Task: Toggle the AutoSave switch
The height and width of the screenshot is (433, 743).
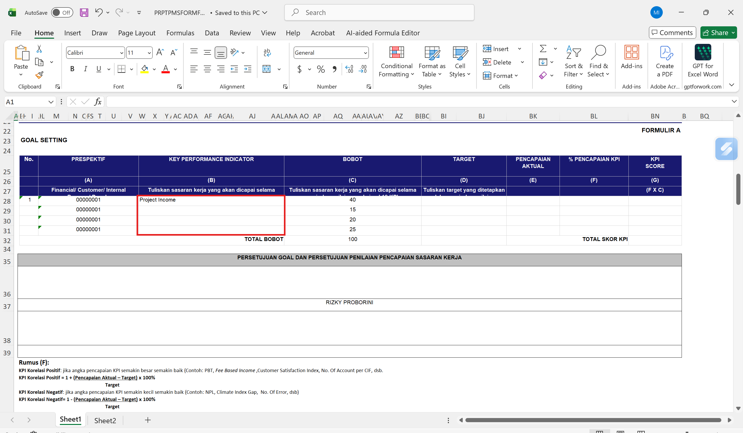Action: click(62, 13)
